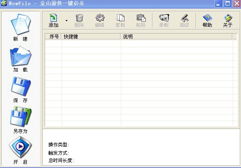Open the 加载 (Load) folder icon
Viewport: 241px width, 168px height.
click(20, 56)
